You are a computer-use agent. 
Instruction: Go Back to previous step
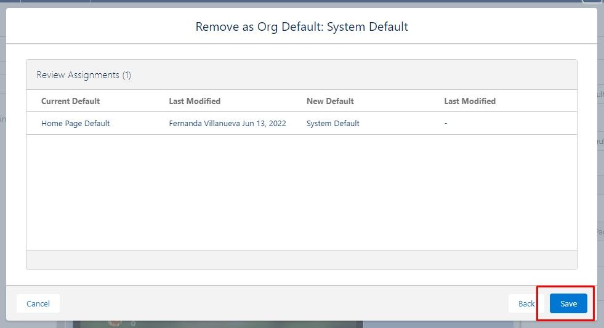(526, 303)
